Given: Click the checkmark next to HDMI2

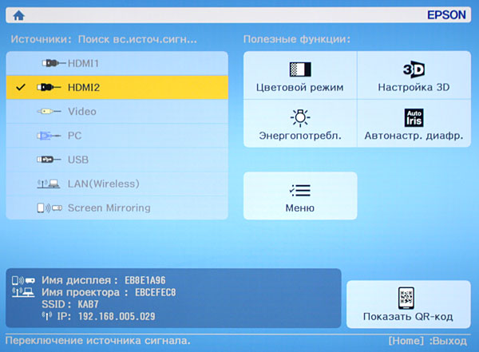Looking at the screenshot, I should pyautogui.click(x=21, y=87).
